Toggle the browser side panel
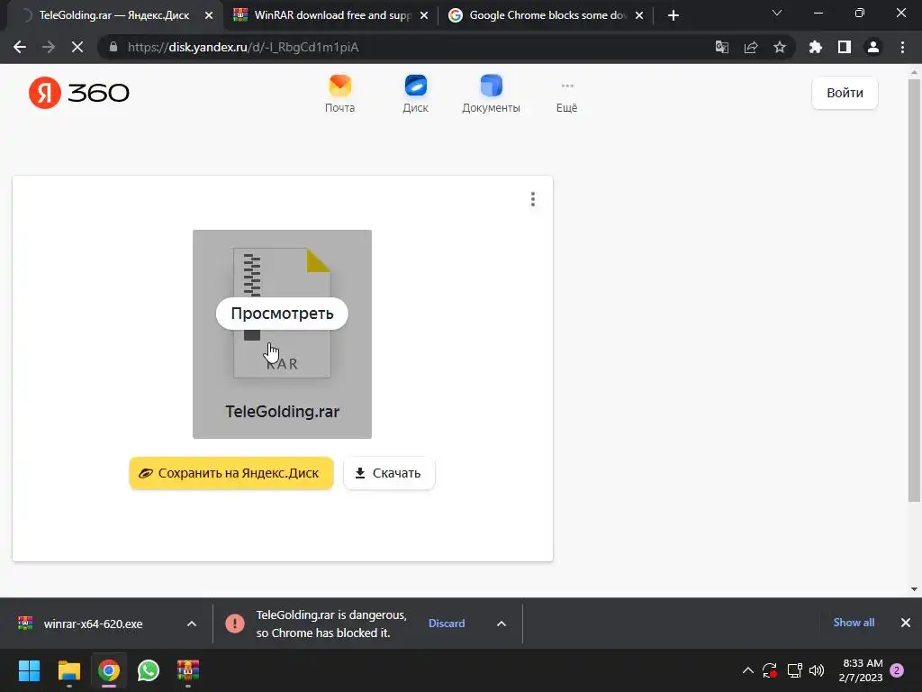This screenshot has height=692, width=922. point(845,47)
